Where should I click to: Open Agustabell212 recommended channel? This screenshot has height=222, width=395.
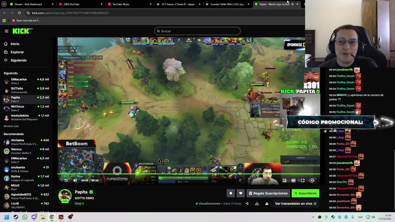pos(26,196)
